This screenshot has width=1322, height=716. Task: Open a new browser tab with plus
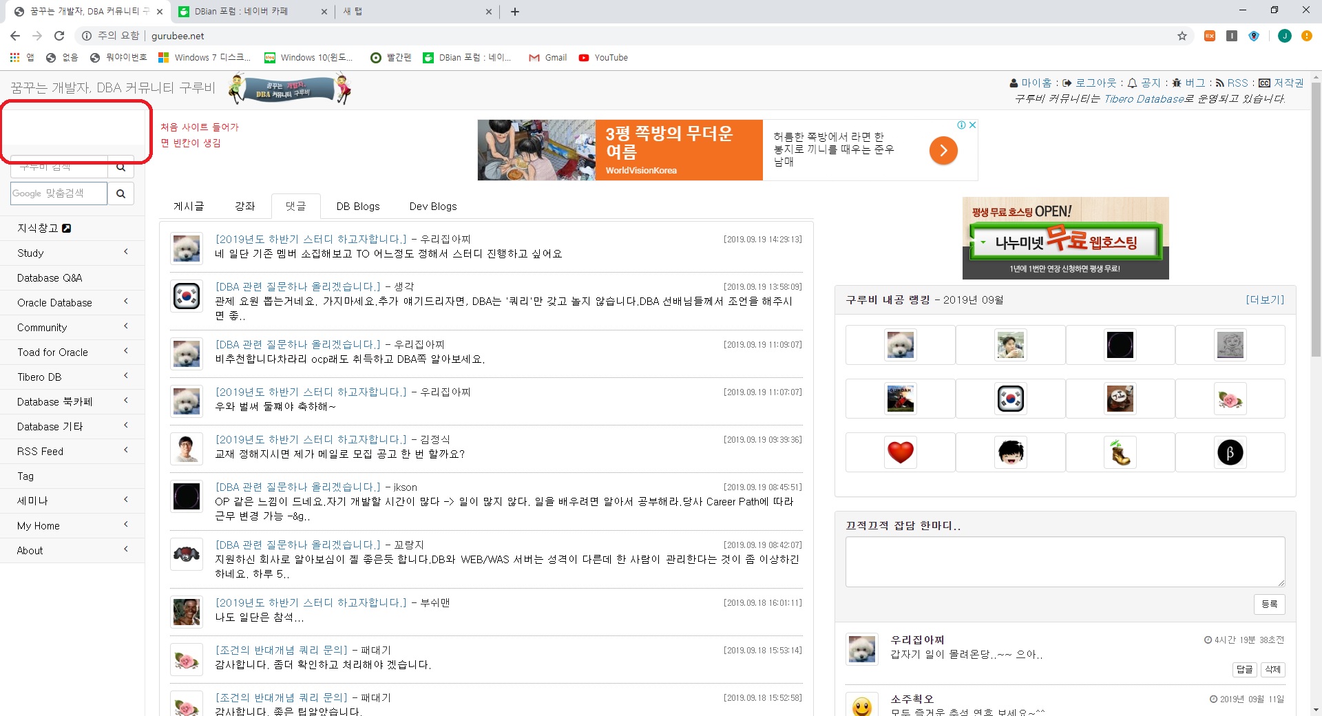(x=515, y=11)
